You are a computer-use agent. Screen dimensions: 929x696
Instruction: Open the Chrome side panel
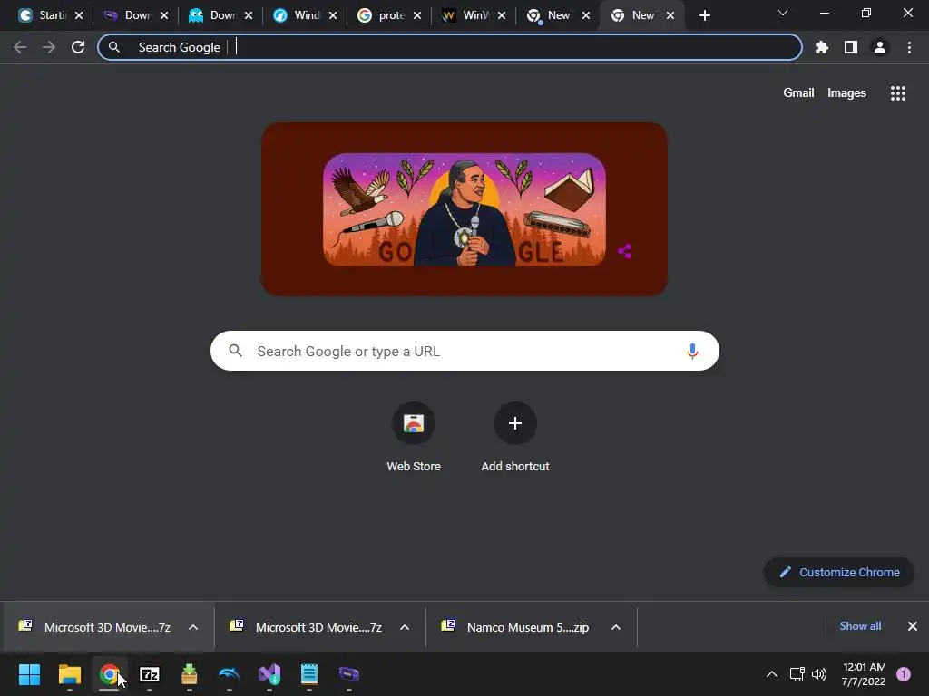[850, 47]
